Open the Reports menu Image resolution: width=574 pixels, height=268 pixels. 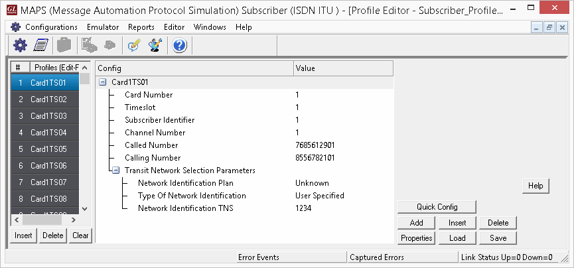[x=141, y=27]
